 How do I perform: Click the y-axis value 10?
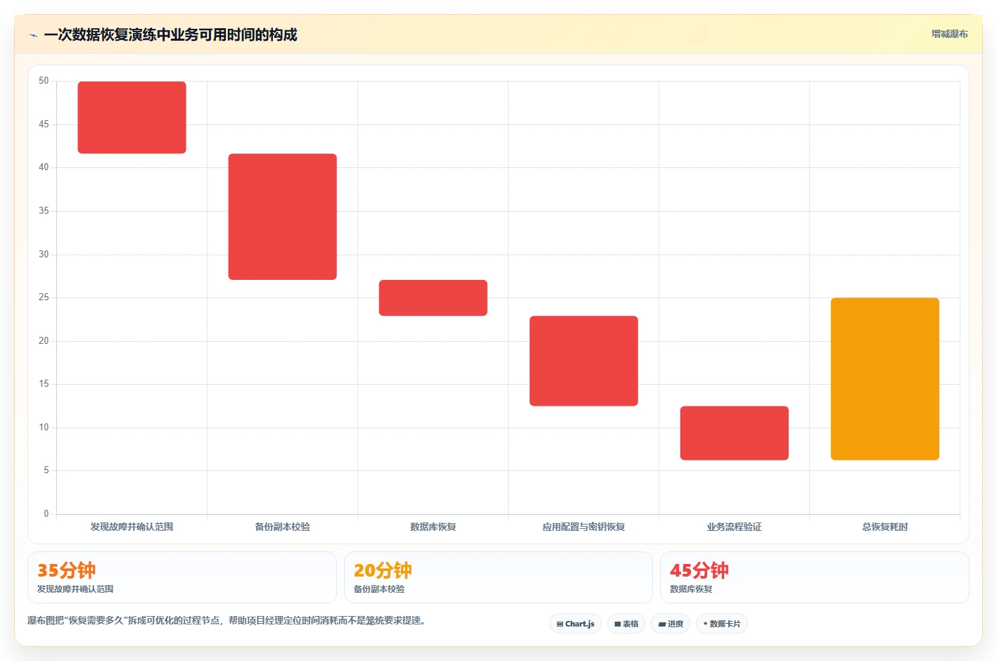pos(44,428)
